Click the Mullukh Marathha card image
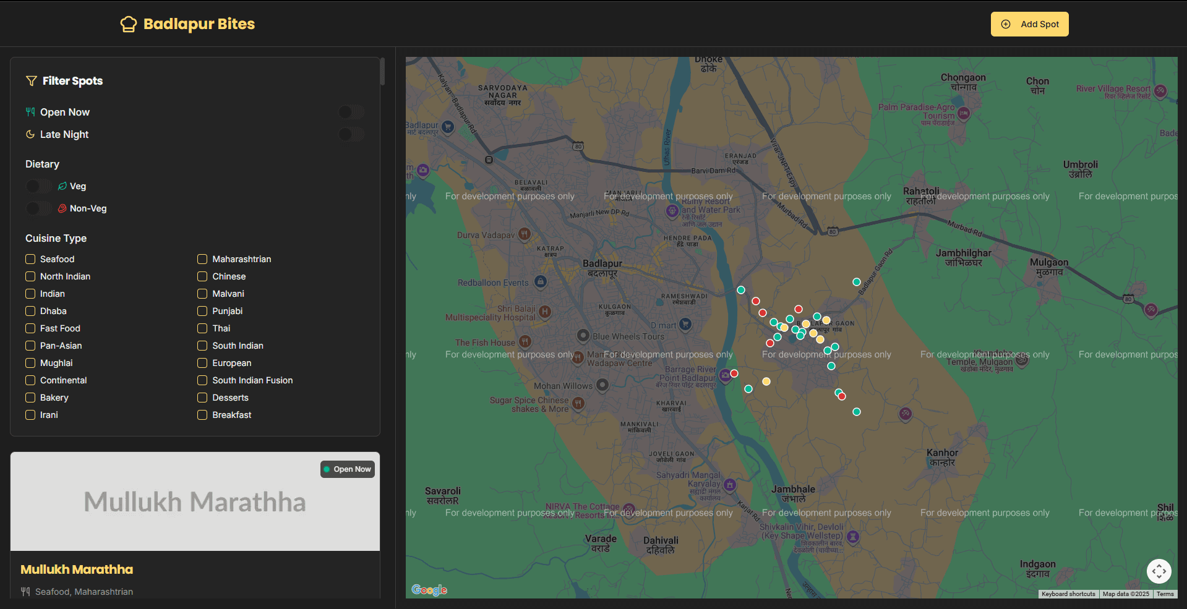The width and height of the screenshot is (1187, 609). click(195, 501)
